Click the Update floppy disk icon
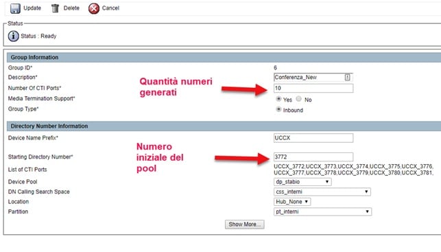The height and width of the screenshot is (252, 441). coord(15,8)
